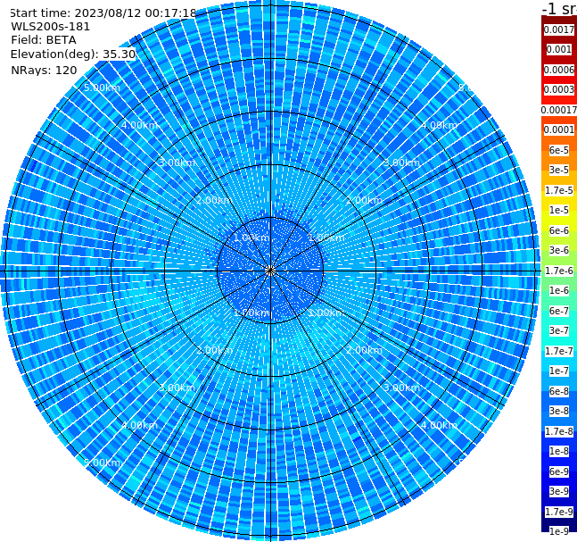
Task: Click the 6e-7 colorbar label
Action: point(559,311)
